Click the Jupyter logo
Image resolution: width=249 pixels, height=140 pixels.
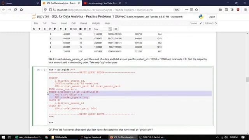click(x=40, y=16)
